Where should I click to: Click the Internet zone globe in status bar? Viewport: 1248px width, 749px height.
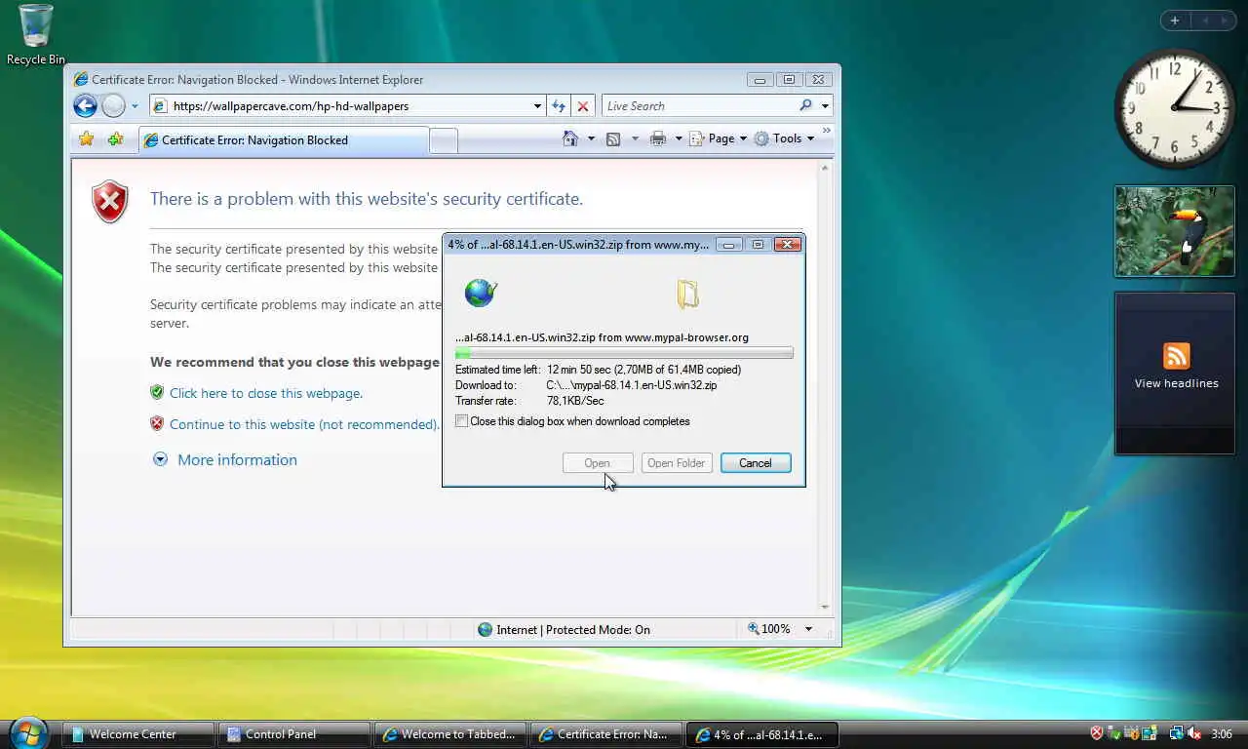tap(485, 629)
